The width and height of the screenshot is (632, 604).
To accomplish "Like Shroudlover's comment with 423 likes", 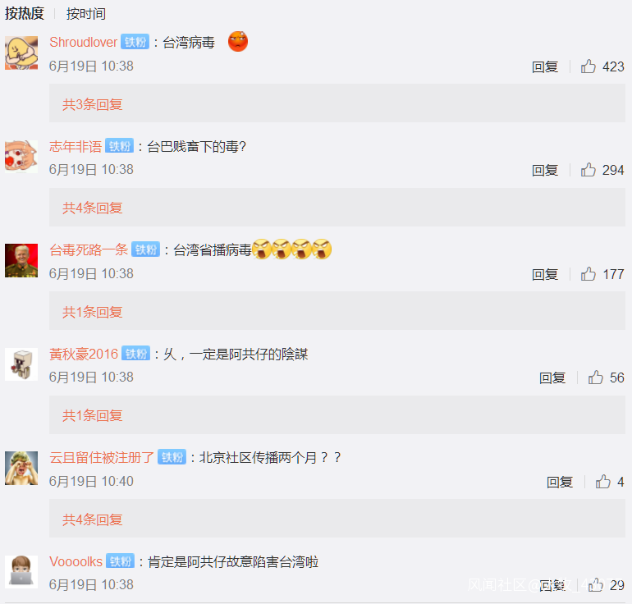I will pyautogui.click(x=588, y=66).
